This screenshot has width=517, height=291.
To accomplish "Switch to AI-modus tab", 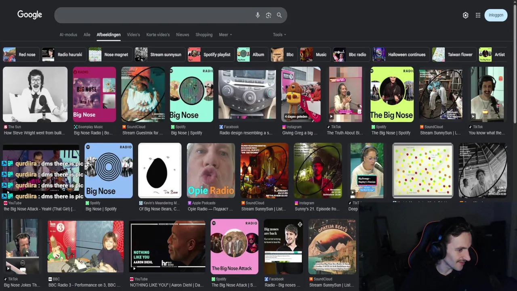I will (68, 35).
